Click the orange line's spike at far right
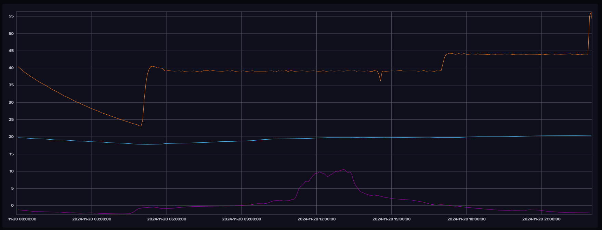The height and width of the screenshot is (230, 602). (x=591, y=12)
